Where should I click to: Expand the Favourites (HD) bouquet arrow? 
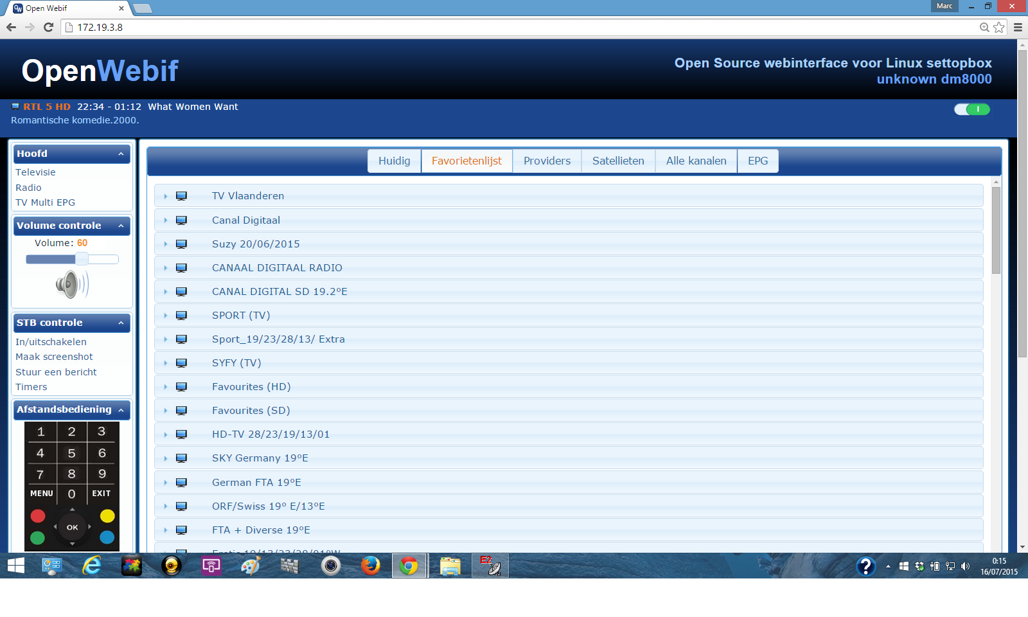165,387
